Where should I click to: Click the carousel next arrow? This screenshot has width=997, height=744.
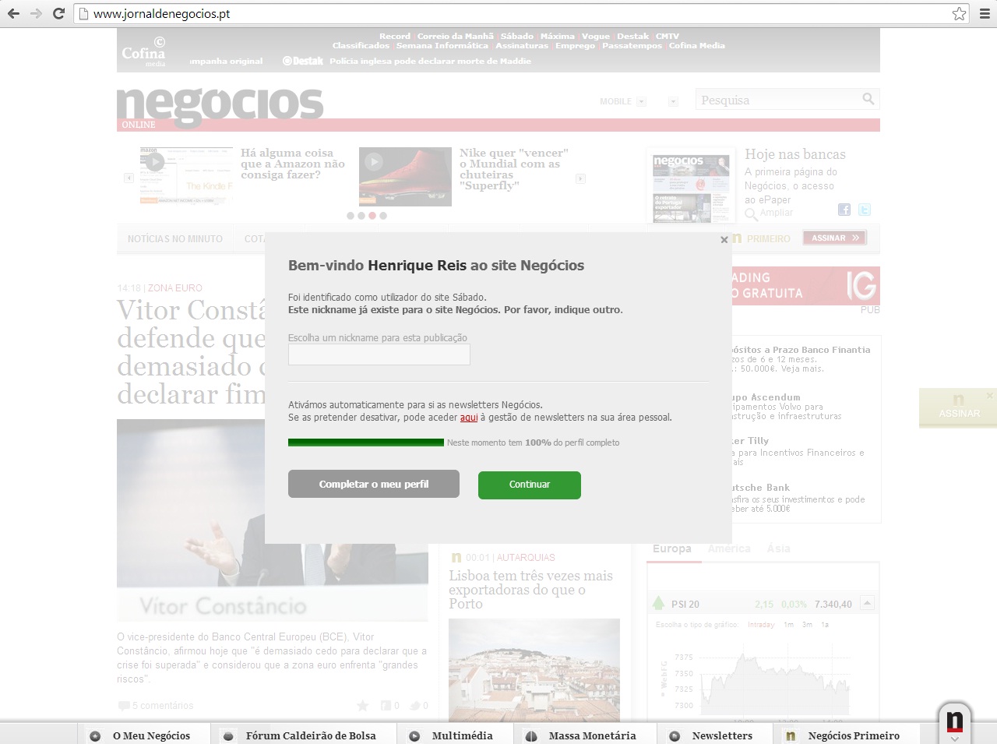pos(580,178)
